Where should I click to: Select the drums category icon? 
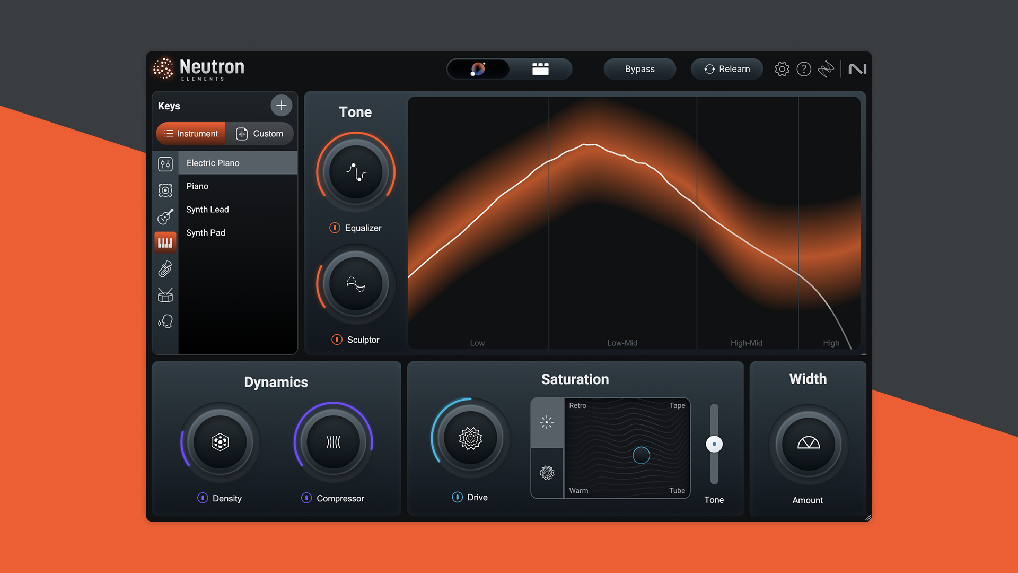(165, 295)
